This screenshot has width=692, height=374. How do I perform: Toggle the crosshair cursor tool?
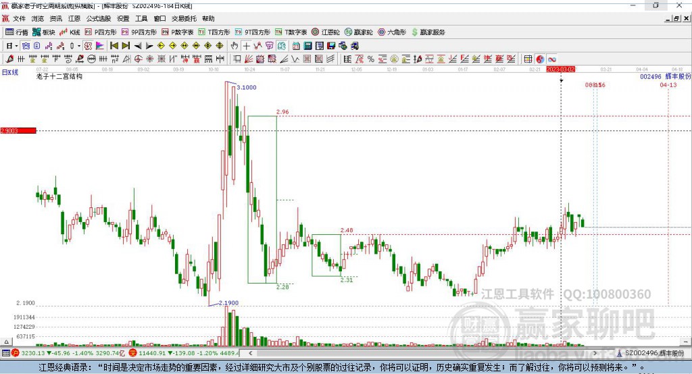point(246,46)
